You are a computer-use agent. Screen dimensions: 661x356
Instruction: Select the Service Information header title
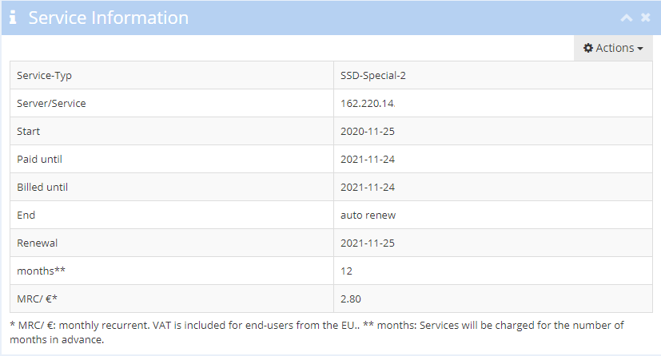109,18
